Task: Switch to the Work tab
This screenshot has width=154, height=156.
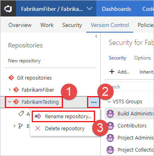Action: pyautogui.click(x=47, y=25)
